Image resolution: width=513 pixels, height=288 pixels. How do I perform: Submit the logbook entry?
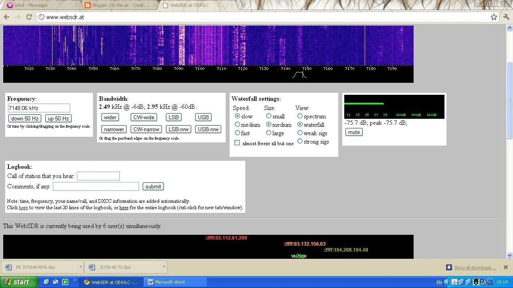click(x=153, y=186)
